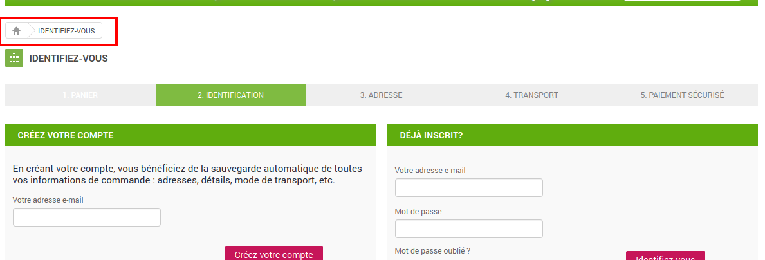Click the CRÉEZ VOTRE COMPTE green header
Screen dimensions: 765x260
190,135
